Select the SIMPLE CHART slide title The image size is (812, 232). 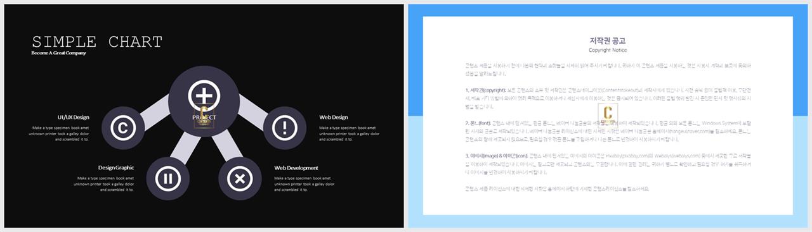tap(97, 42)
